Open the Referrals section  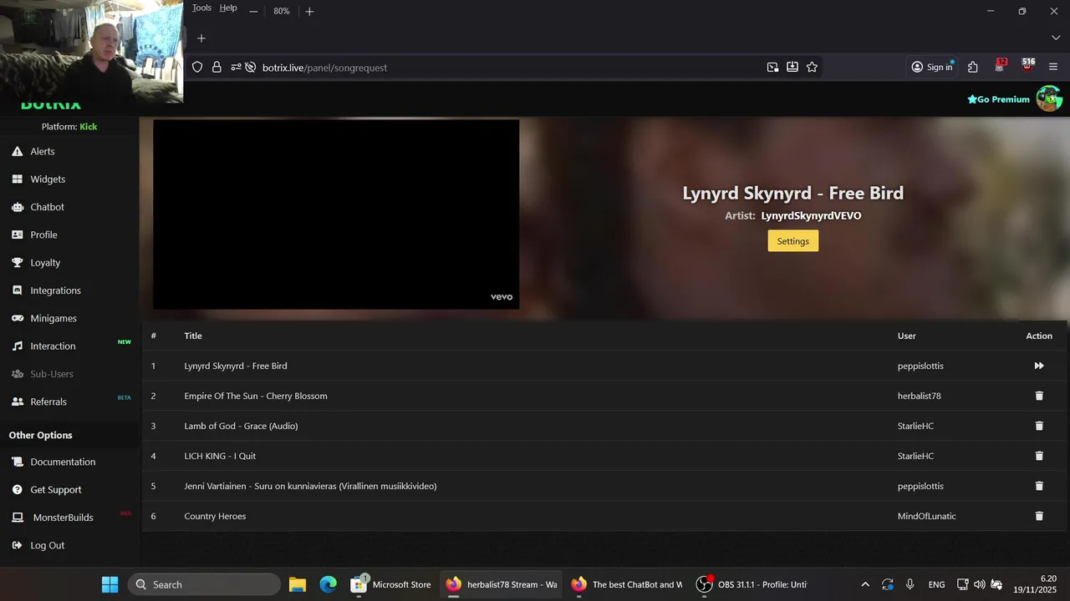coord(48,402)
